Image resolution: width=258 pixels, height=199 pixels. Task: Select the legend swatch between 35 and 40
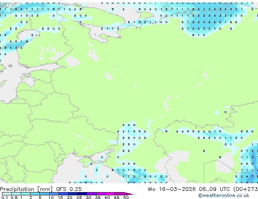(x=101, y=194)
